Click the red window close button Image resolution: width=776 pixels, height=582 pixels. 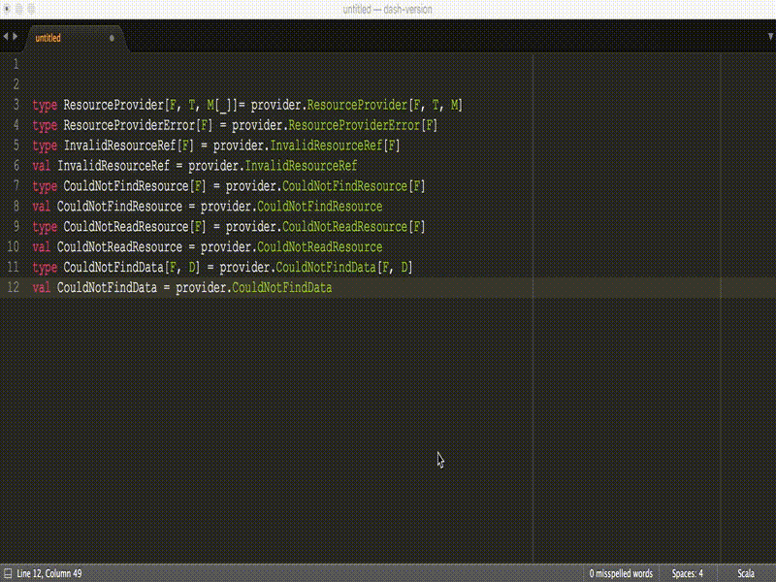coord(9,9)
